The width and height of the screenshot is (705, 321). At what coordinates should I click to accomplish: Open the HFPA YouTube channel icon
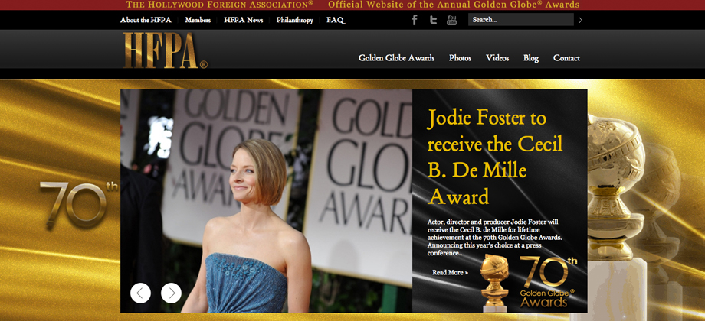click(x=452, y=20)
